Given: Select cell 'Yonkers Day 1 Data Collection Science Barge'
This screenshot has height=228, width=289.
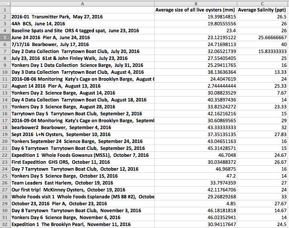Looking at the screenshot, I should click(83, 65).
